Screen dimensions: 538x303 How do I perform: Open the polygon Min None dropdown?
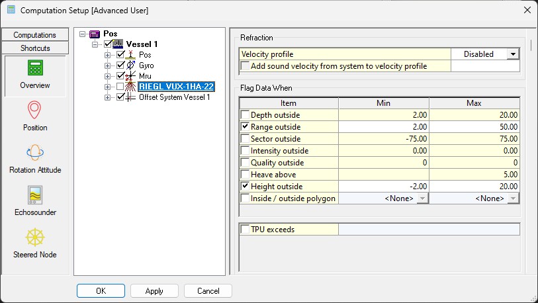tap(422, 198)
